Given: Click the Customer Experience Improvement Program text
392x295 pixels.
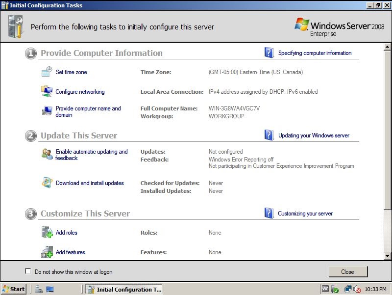Looking at the screenshot, I should [x=281, y=166].
